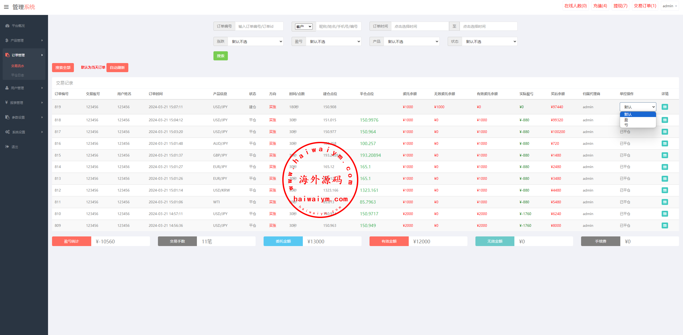683x335 pixels.
Task: Open the admin account dropdown
Action: click(670, 6)
